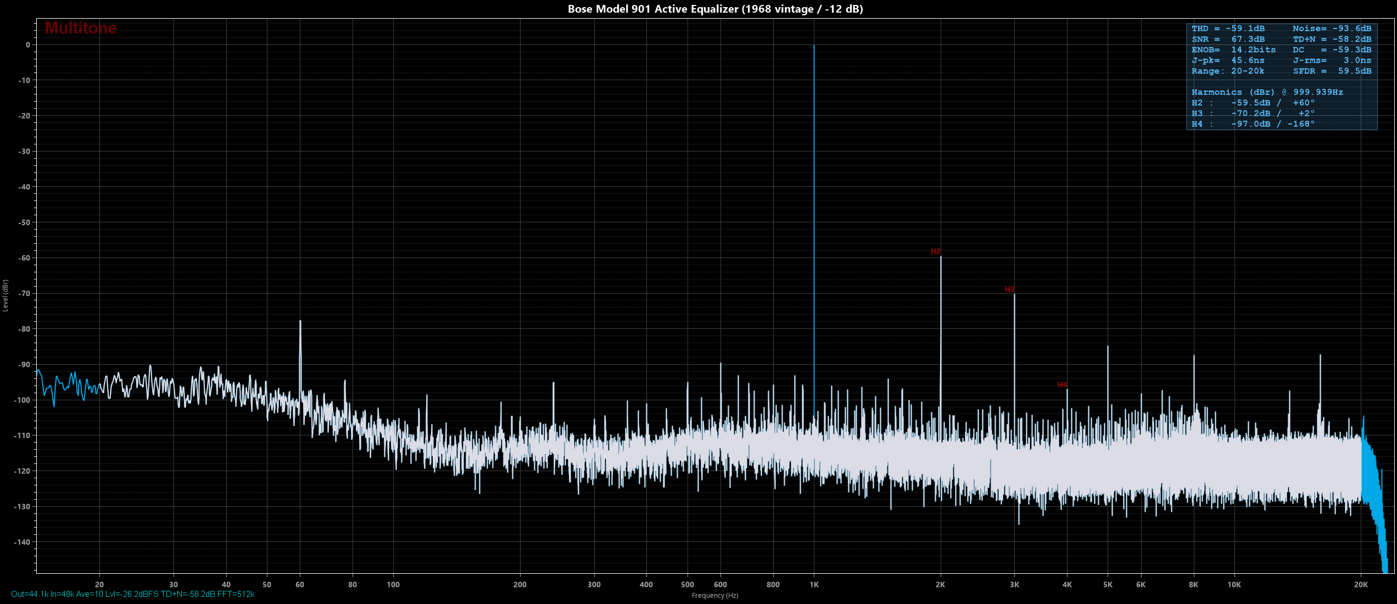Click the H3 harmonic marker label
Screen dimensions: 1397x604
pos(1009,289)
